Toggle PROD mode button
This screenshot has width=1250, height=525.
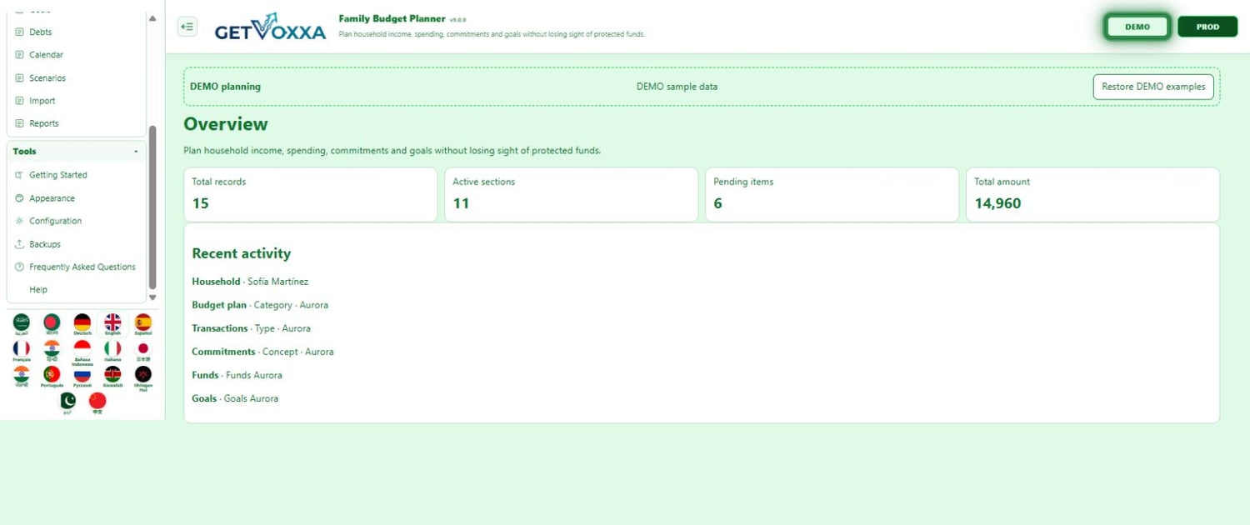pos(1207,27)
